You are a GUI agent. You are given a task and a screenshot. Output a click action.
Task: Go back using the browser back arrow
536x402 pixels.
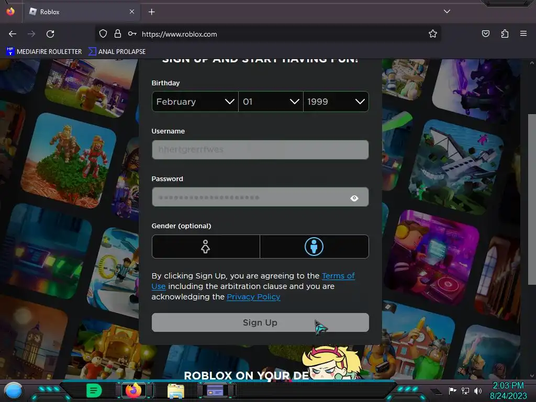pos(13,34)
